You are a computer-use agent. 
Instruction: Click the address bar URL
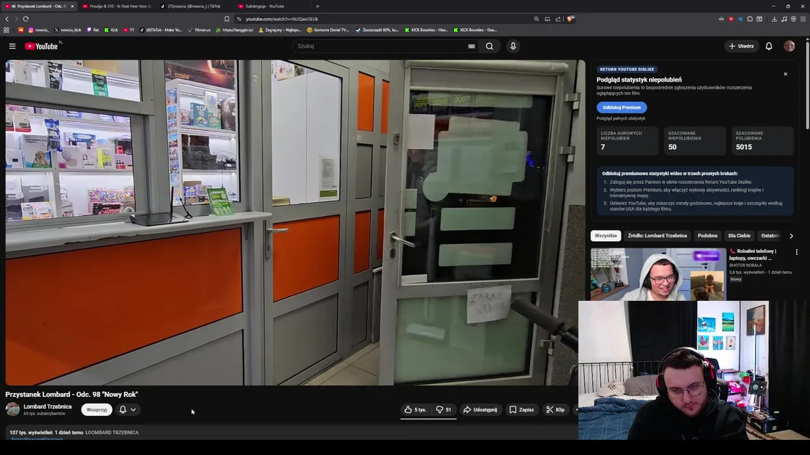tap(282, 19)
